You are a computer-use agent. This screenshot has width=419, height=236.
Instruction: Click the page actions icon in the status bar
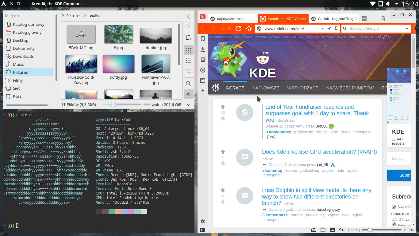tap(341, 230)
